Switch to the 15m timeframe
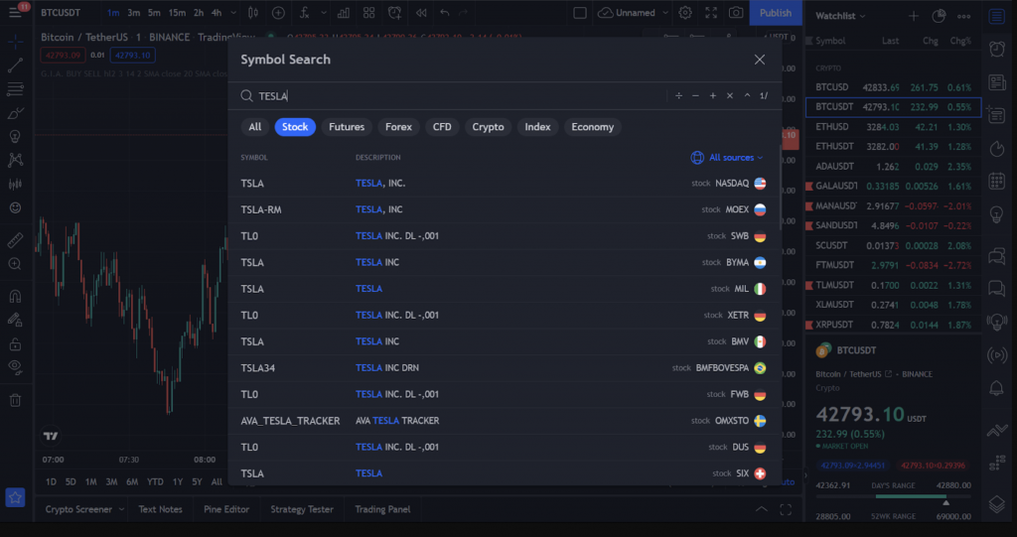1017x537 pixels. 177,12
